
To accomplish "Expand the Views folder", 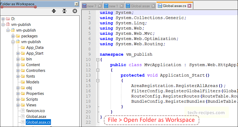I will pos(18,105).
